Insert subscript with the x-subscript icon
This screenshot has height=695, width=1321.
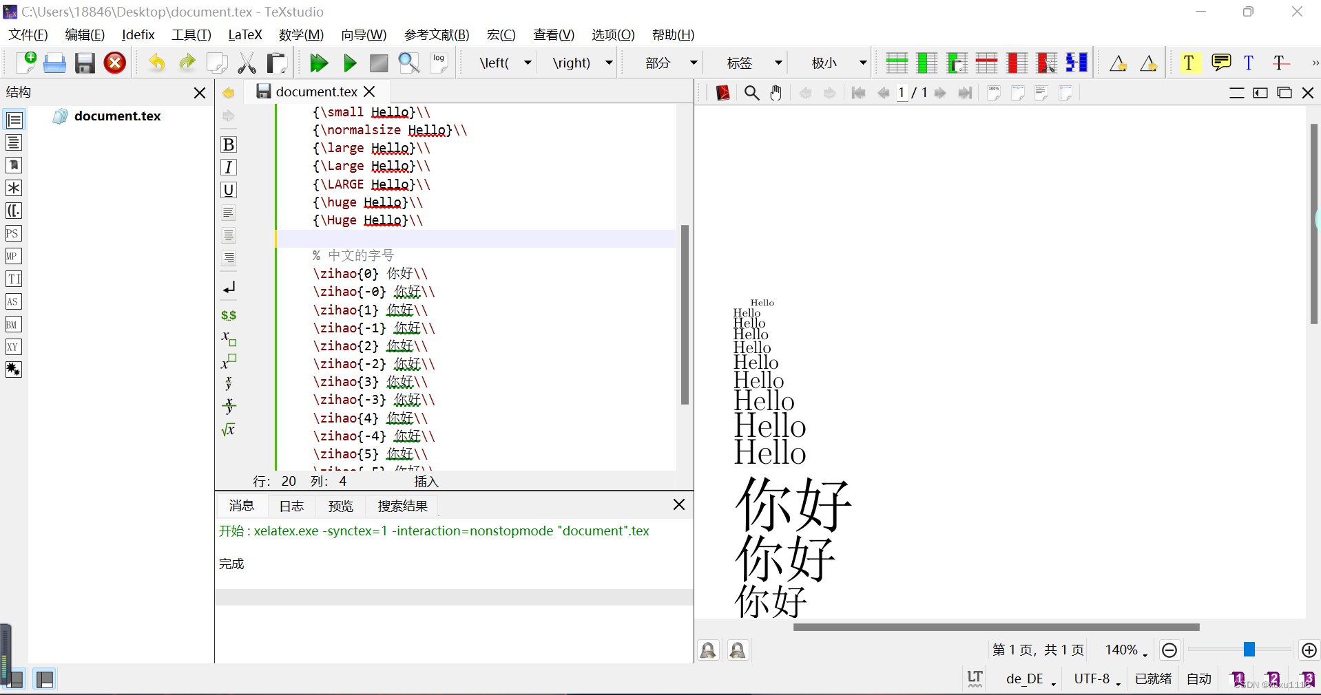pyautogui.click(x=229, y=337)
